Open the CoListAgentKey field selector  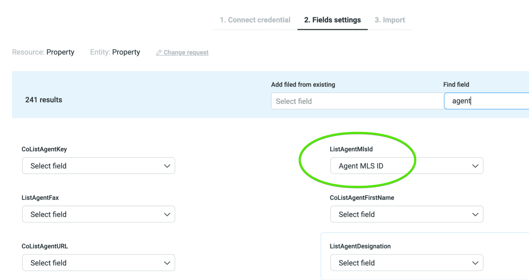coord(98,165)
